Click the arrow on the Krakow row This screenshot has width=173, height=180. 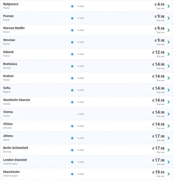click(169, 78)
